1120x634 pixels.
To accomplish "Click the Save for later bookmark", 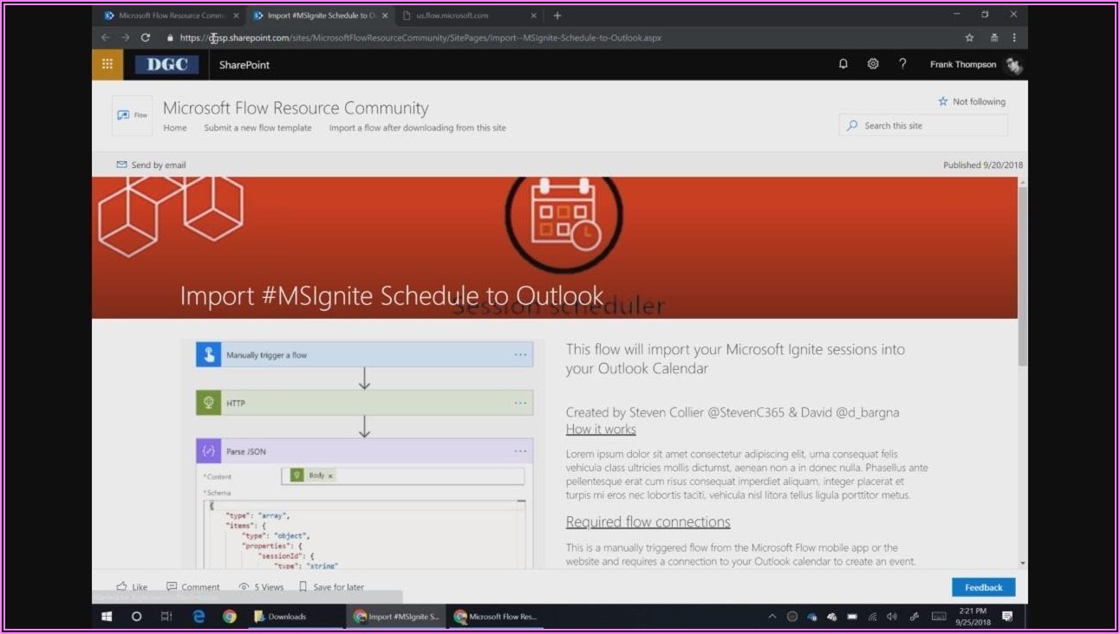I will [x=303, y=586].
